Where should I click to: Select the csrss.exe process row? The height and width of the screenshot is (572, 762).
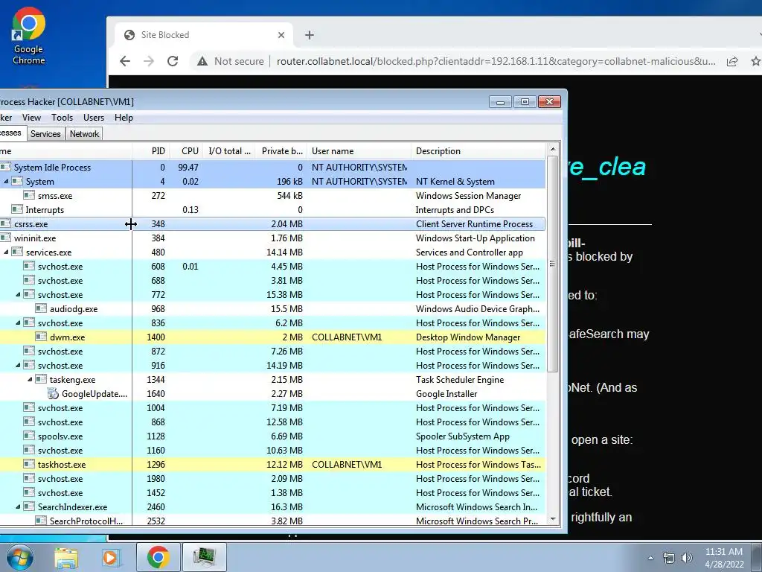point(272,223)
